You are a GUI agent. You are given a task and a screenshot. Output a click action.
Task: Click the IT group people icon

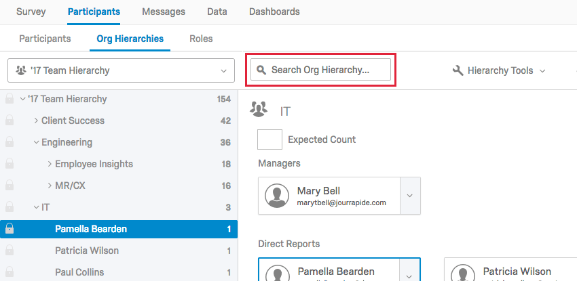(258, 108)
